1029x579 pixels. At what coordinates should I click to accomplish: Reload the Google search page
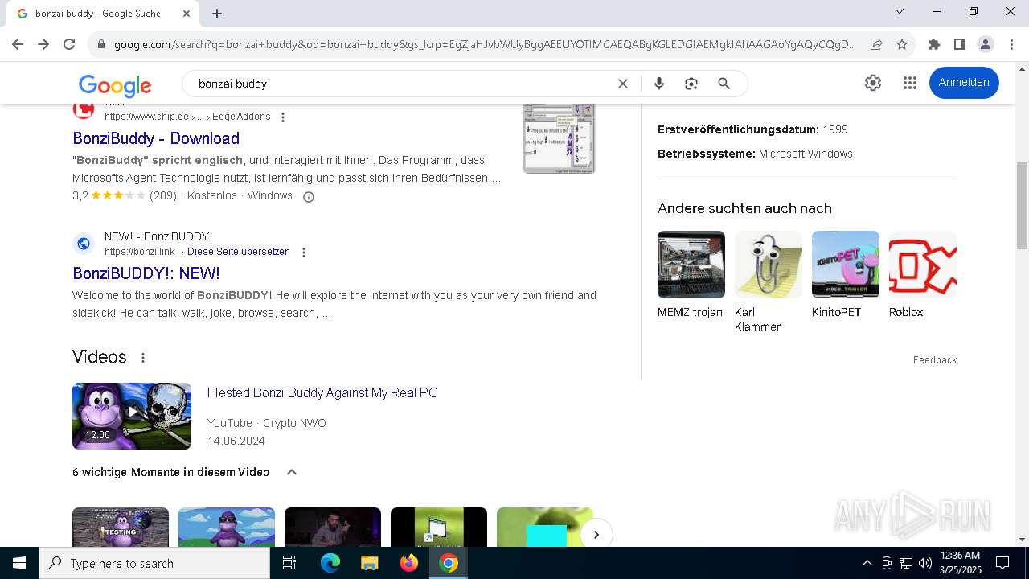pyautogui.click(x=69, y=44)
